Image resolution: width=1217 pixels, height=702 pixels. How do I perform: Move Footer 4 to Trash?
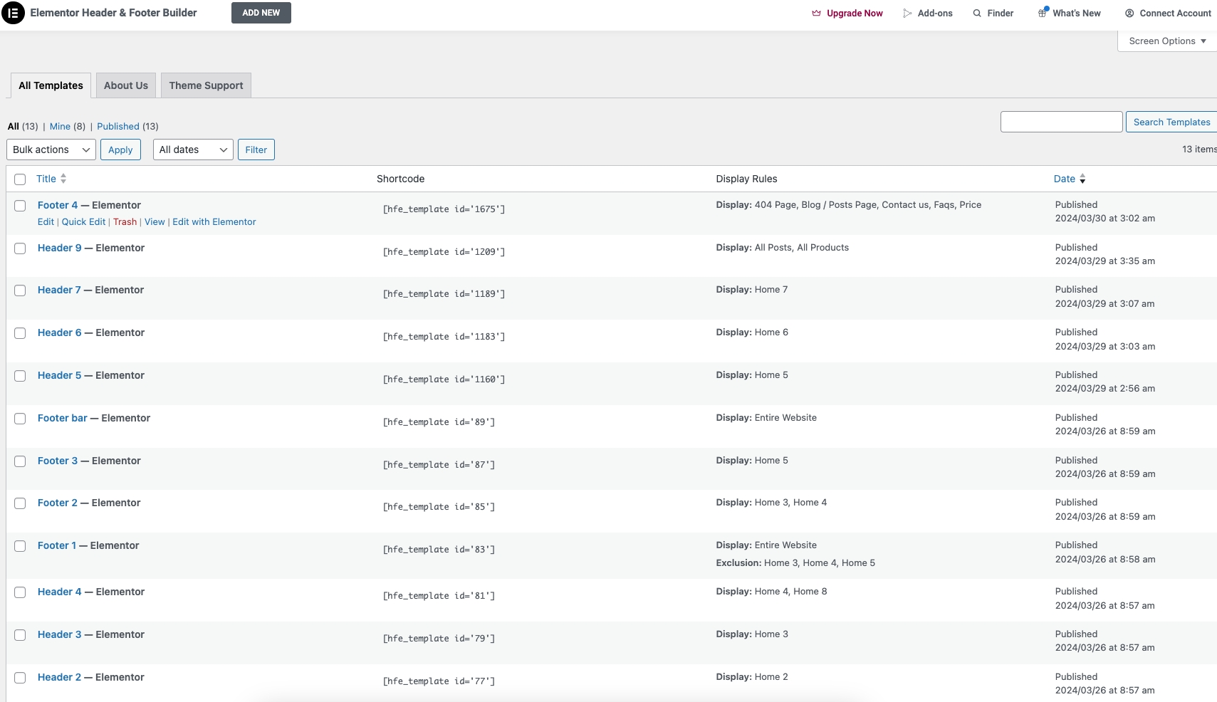(125, 222)
